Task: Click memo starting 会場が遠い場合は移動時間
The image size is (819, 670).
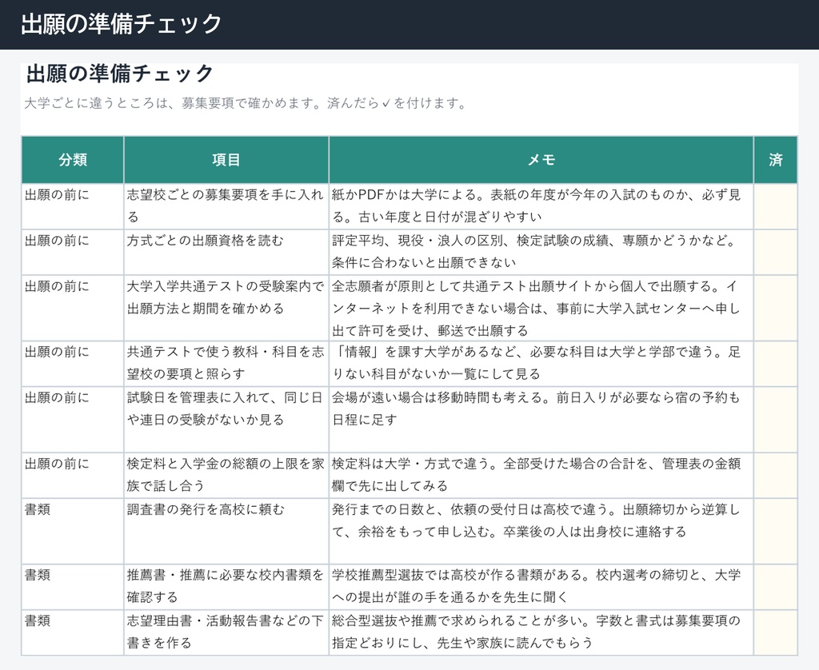Action: click(541, 420)
